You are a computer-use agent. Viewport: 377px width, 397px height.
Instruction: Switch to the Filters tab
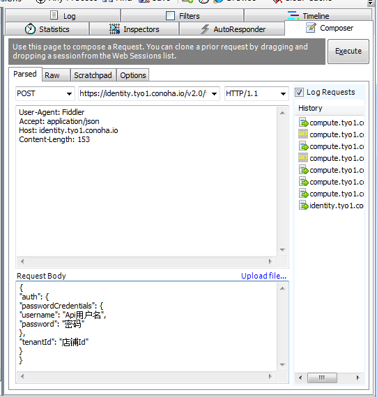[183, 16]
